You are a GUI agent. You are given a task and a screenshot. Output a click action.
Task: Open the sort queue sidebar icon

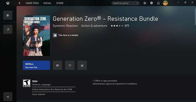pyautogui.click(x=8, y=29)
